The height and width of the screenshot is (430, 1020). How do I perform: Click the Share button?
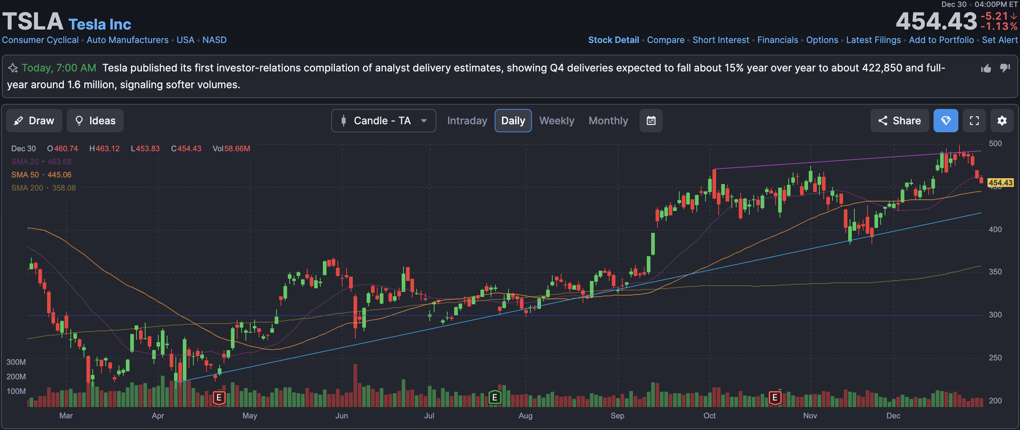[899, 121]
